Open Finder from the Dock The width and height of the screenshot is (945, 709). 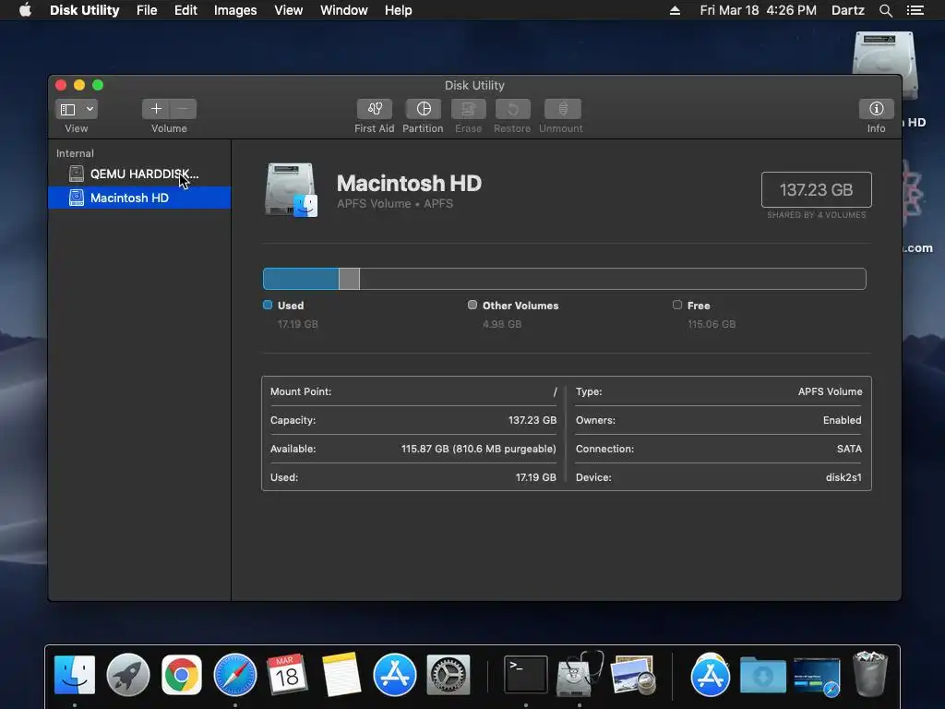pyautogui.click(x=74, y=675)
